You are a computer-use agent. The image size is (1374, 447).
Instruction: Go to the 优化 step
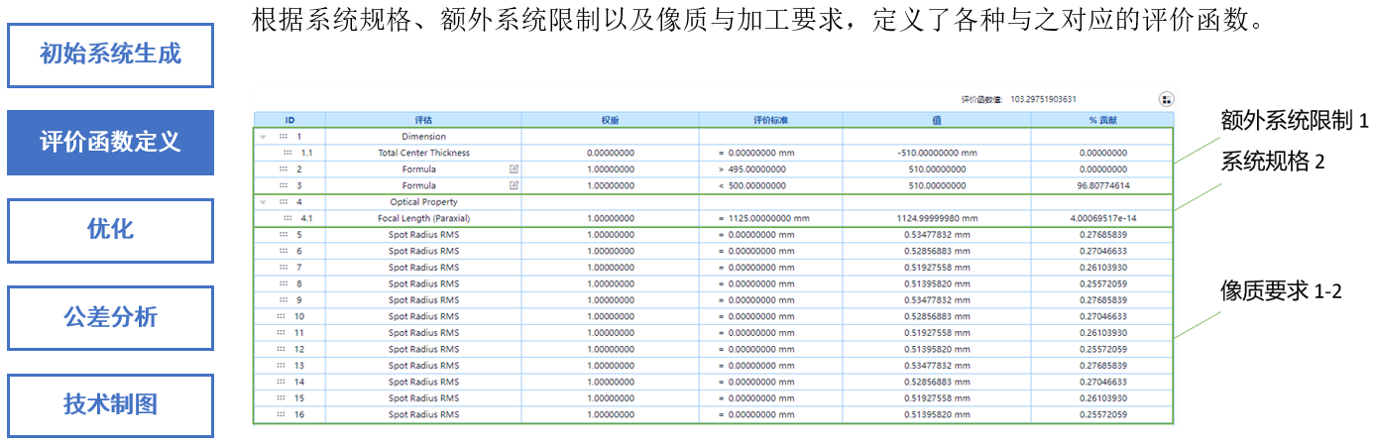click(x=110, y=230)
